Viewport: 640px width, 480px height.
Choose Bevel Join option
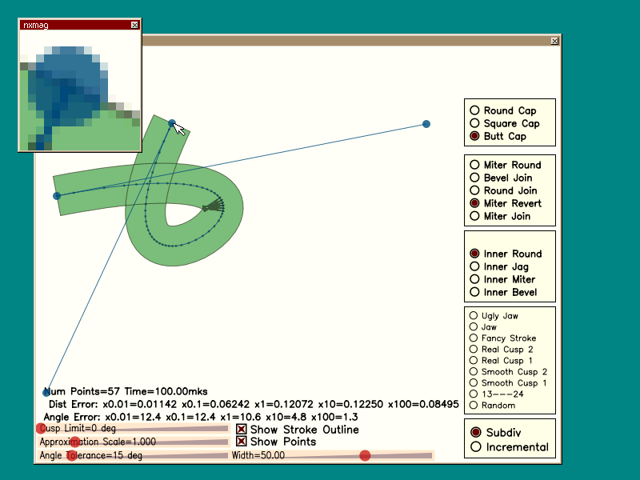click(501, 178)
